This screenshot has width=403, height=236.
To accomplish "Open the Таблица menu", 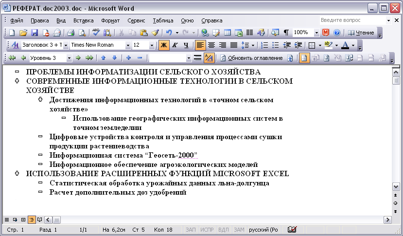I will (x=163, y=20).
